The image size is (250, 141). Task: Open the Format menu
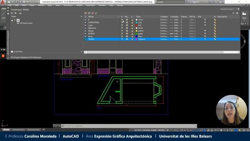[41, 5]
